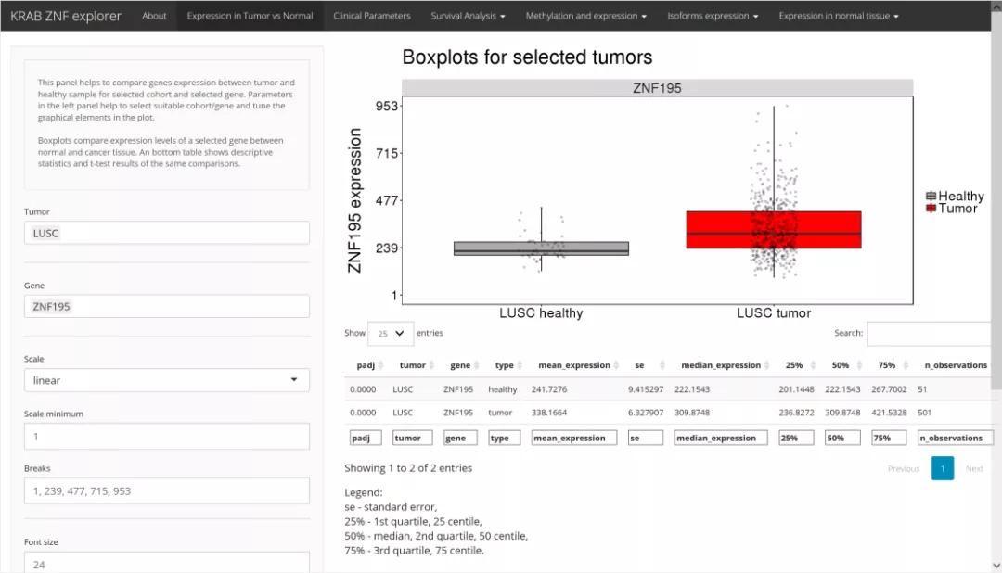Viewport: 1002px width, 573px height.
Task: Click the ZNF195 plot facet title
Action: point(657,88)
